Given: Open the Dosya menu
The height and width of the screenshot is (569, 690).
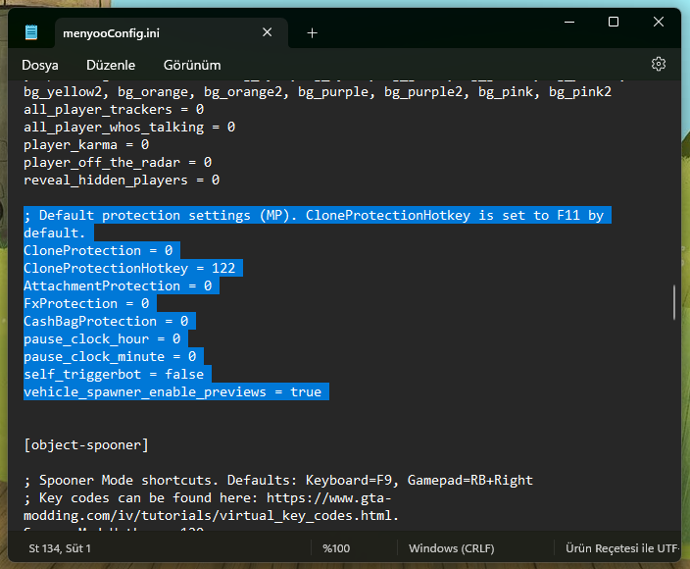Looking at the screenshot, I should point(40,65).
